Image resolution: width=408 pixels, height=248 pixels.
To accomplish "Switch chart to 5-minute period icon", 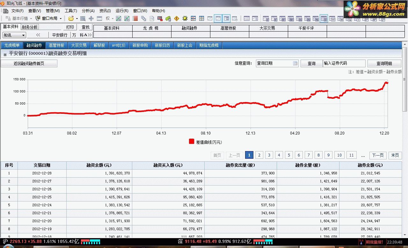I will click(x=274, y=18).
